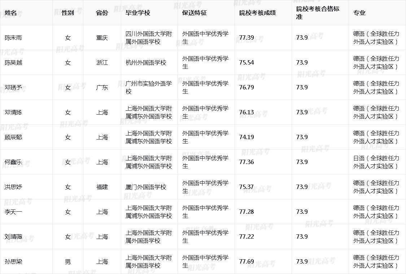Select the name 邓琇予
Image resolution: width=406 pixels, height=274 pixels.
coord(13,88)
